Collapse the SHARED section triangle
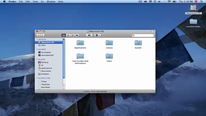The height and width of the screenshot is (116, 206). (x=37, y=49)
